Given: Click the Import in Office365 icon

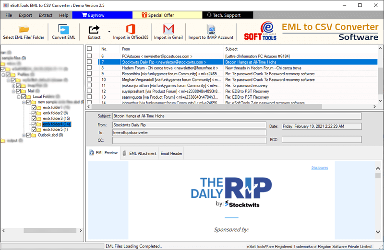Looking at the screenshot, I should tap(131, 29).
